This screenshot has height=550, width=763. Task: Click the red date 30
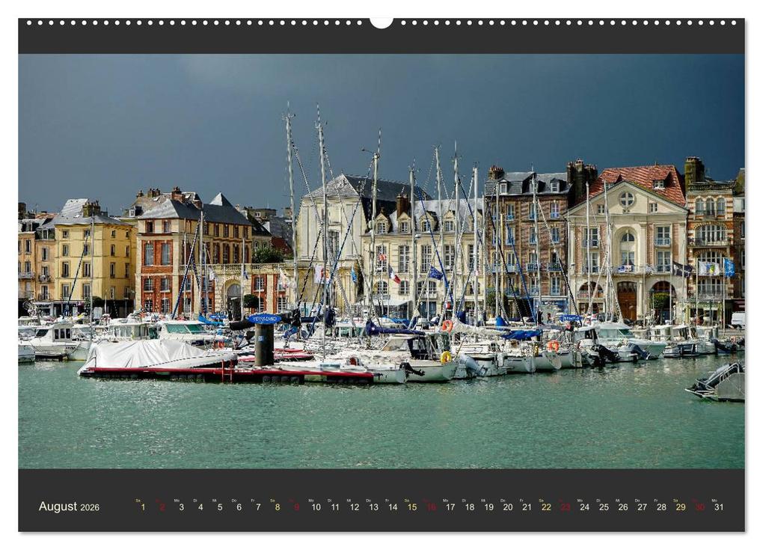click(699, 507)
